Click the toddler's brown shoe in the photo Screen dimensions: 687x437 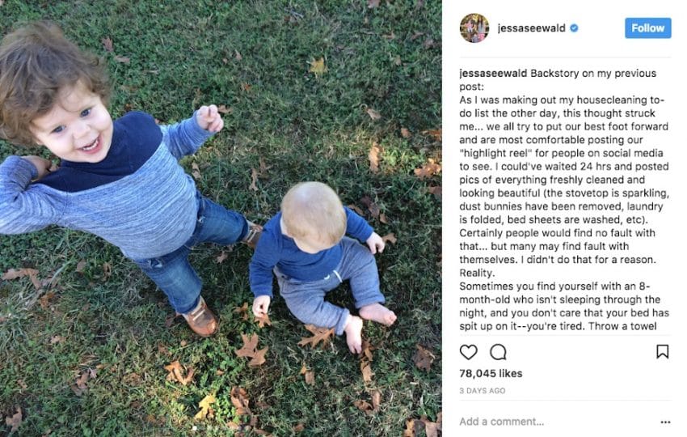(x=201, y=318)
